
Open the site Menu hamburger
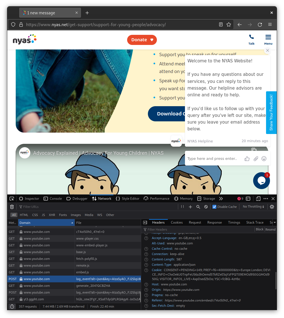click(268, 40)
